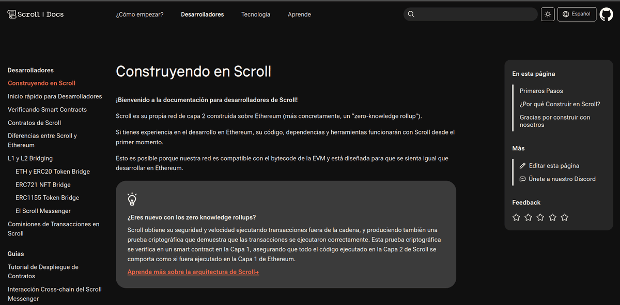The width and height of the screenshot is (620, 305).
Task: Click the chat icon beside Discord link
Action: (523, 179)
